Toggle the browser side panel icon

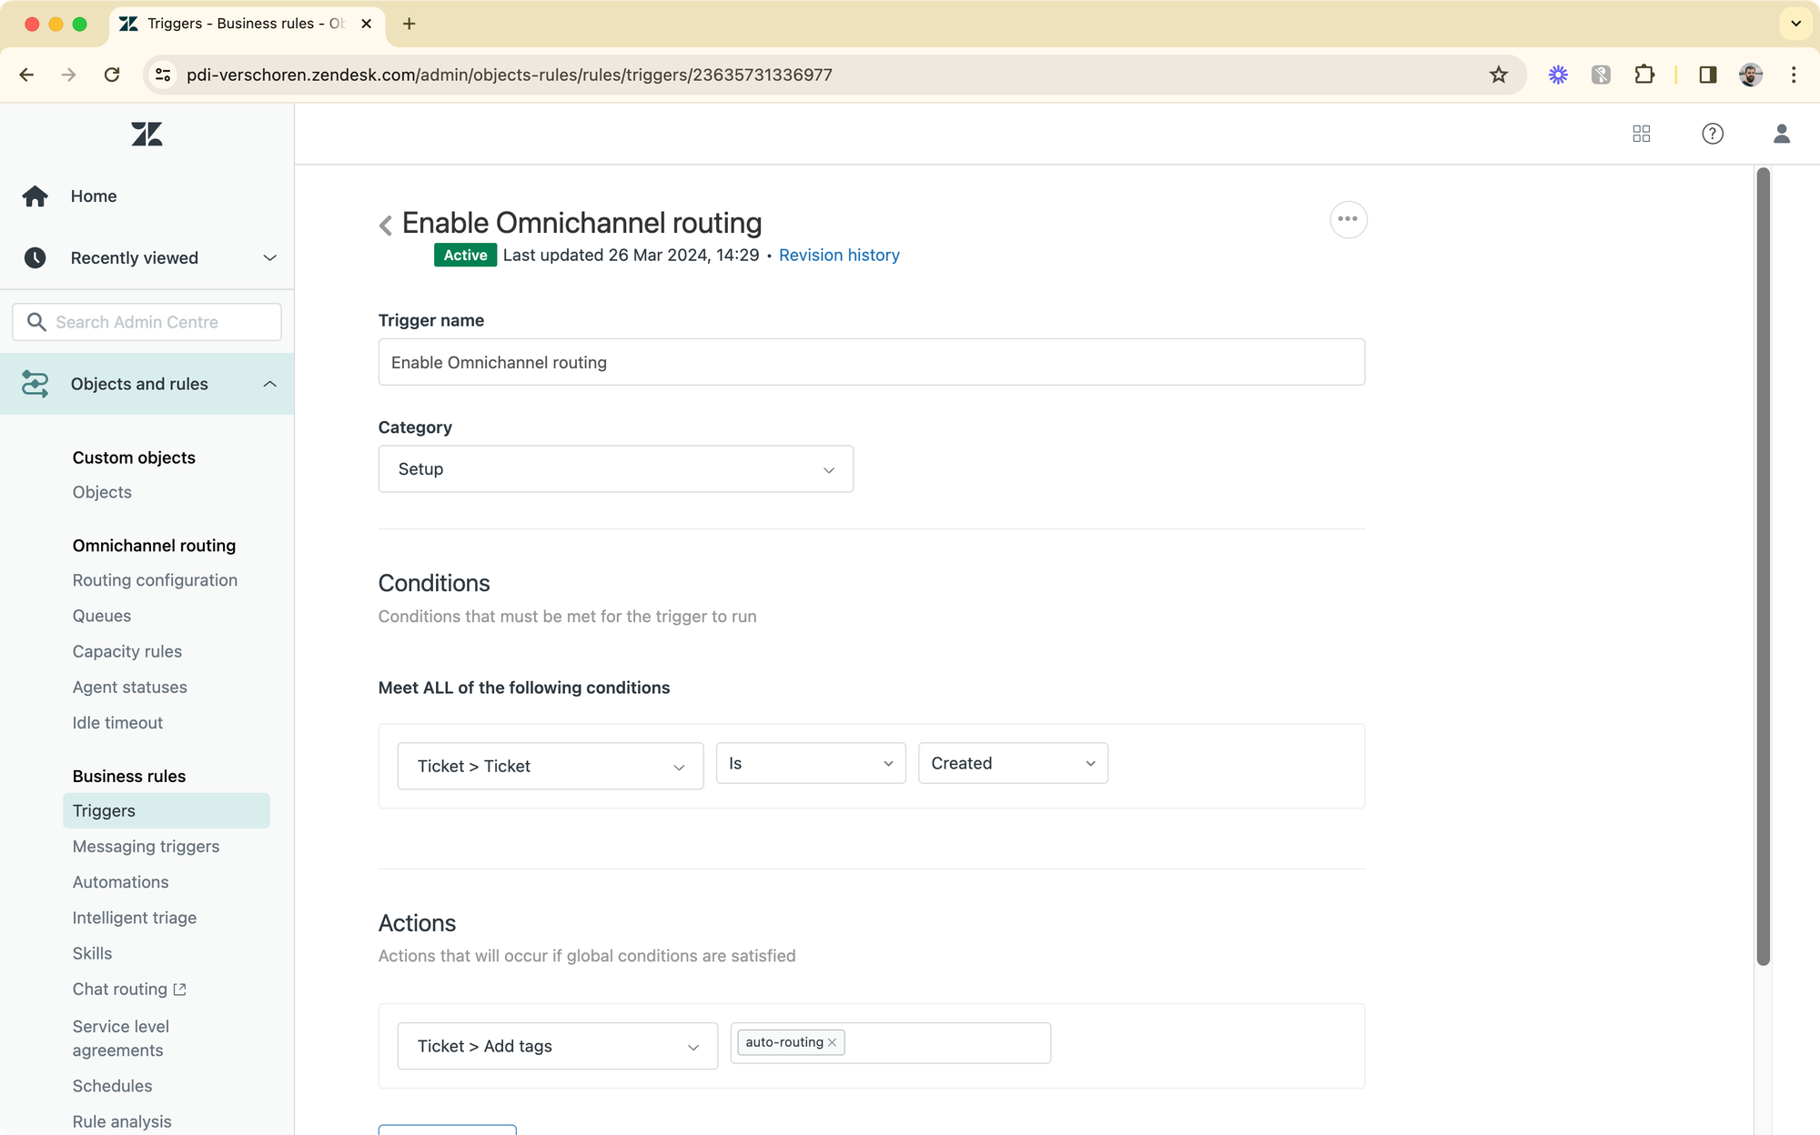pyautogui.click(x=1707, y=75)
